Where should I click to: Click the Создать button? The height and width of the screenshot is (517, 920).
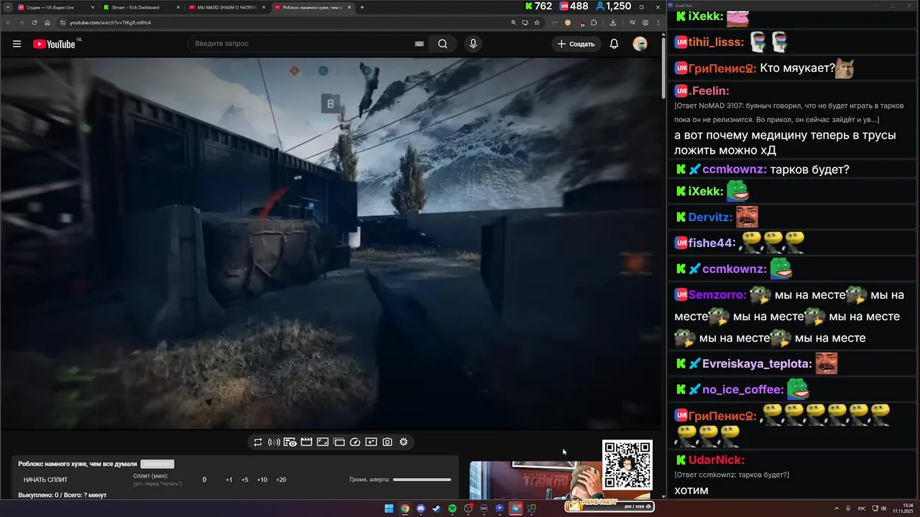(x=576, y=44)
